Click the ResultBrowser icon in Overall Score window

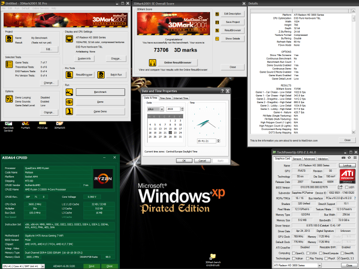click(x=217, y=30)
